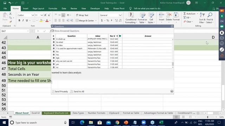Click the Cut scissors icon

tap(10, 14)
